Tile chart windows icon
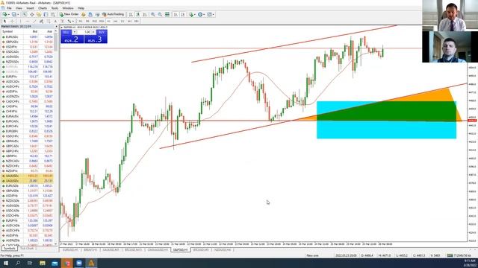The width and height of the screenshot is (478, 268). coord(167,14)
